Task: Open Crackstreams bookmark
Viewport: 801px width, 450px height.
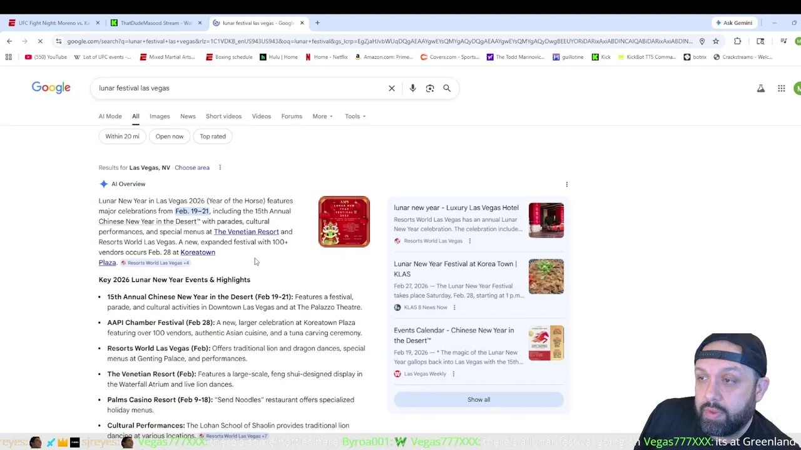Action: (x=743, y=57)
